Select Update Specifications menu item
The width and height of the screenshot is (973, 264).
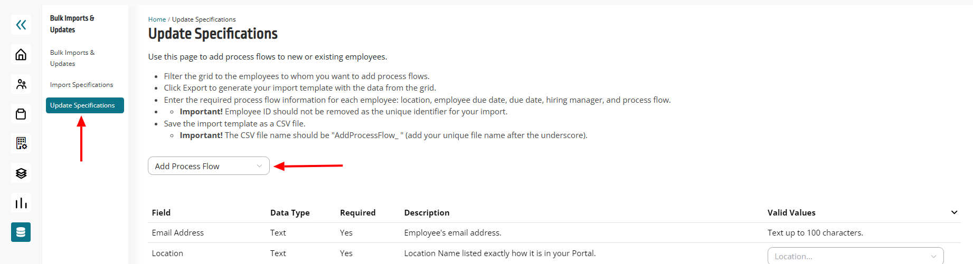[85, 105]
